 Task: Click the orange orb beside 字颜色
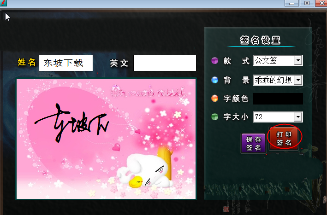[214, 98]
